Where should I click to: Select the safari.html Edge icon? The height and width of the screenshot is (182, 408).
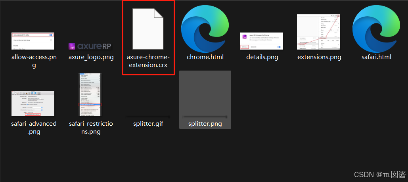tap(376, 29)
